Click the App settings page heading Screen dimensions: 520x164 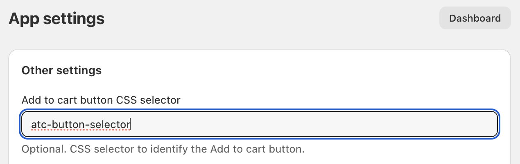pyautogui.click(x=57, y=18)
